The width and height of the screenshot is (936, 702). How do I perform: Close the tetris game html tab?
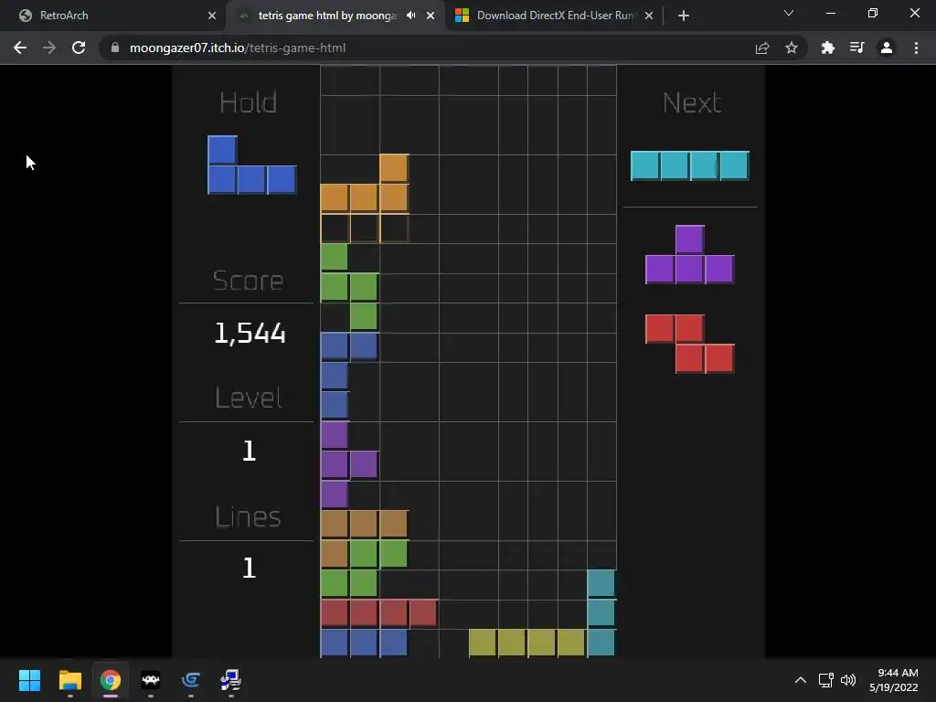pyautogui.click(x=431, y=16)
